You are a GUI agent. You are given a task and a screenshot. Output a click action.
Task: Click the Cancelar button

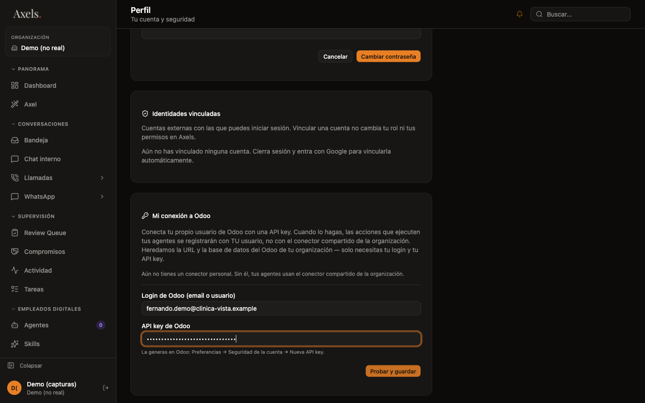335,56
